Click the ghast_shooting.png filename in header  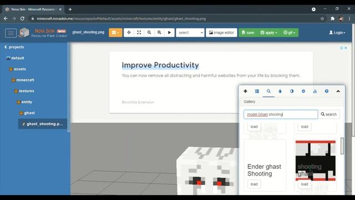(88, 32)
